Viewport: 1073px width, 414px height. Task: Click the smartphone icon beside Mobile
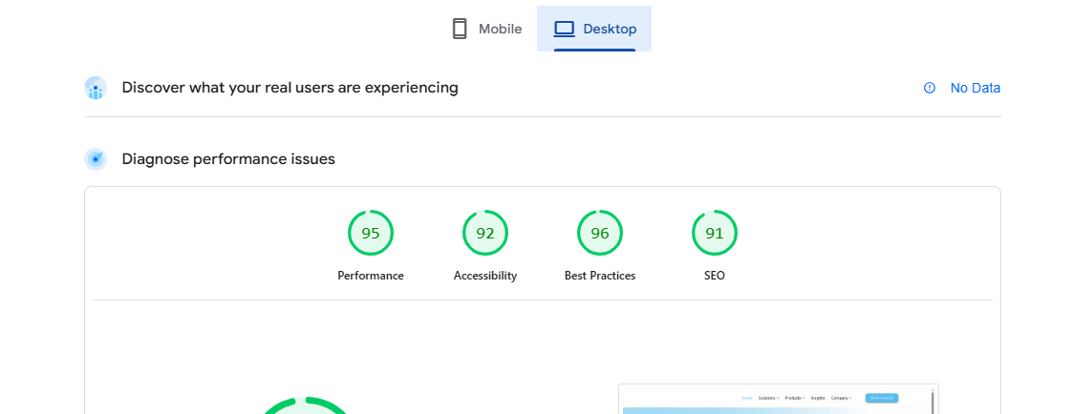[x=460, y=29]
